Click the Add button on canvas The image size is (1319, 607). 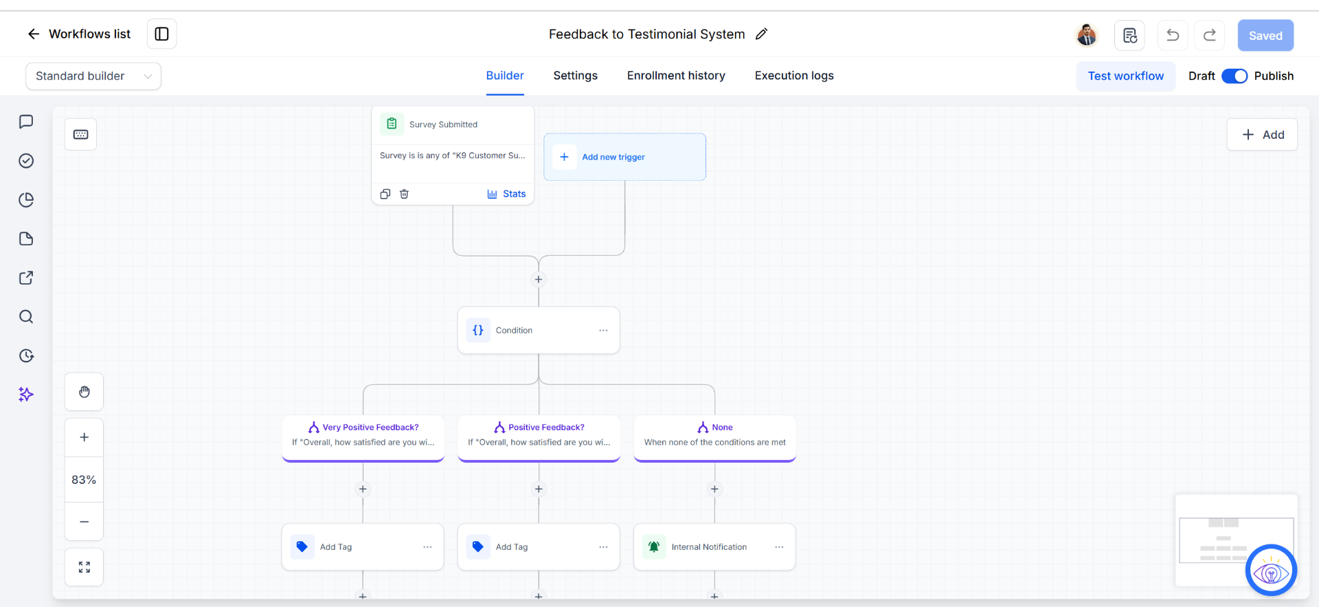point(1263,135)
